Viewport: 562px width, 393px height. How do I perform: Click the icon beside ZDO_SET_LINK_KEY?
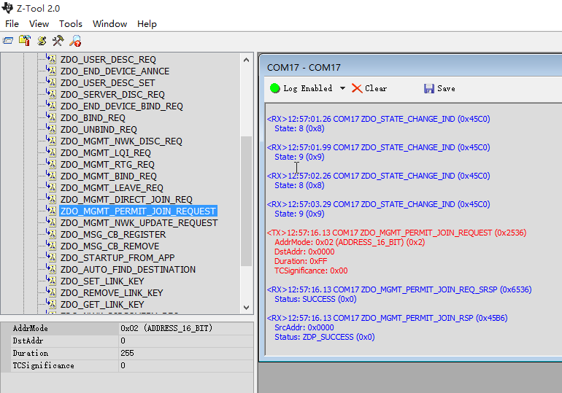tap(52, 281)
